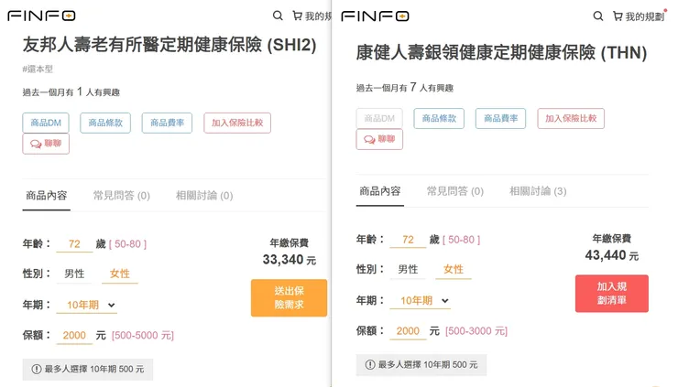This screenshot has height=387, width=678.
Task: Select 男性 gender for 友邦人壽 plan
Action: tap(74, 274)
